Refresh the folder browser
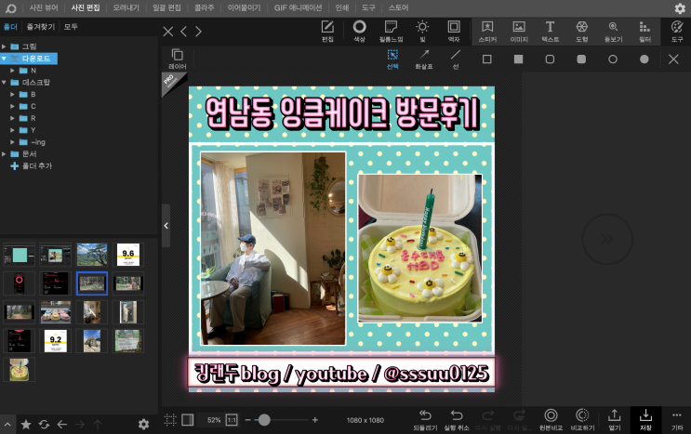691x434 pixels. click(44, 425)
